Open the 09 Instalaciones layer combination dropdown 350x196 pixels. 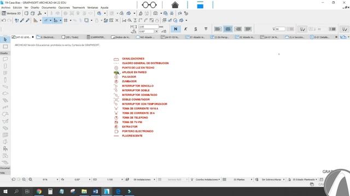pyautogui.click(x=154, y=180)
